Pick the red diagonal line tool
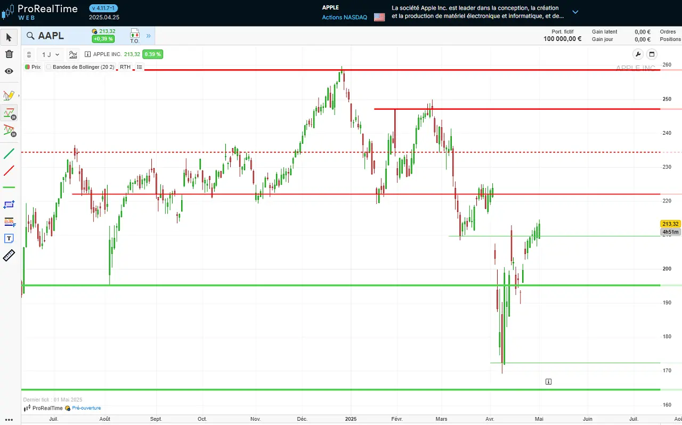 [9, 170]
